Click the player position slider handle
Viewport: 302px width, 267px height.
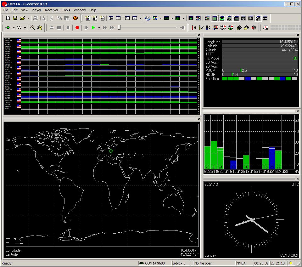click(x=119, y=28)
